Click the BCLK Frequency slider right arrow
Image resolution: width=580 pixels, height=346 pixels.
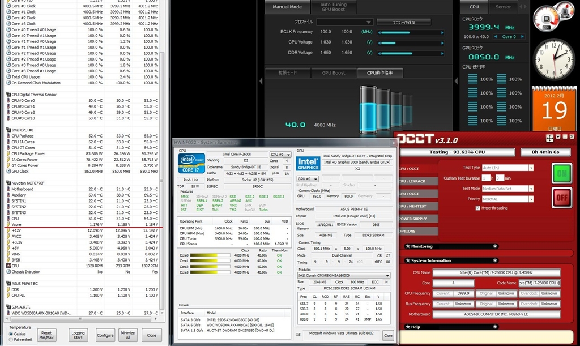[x=442, y=32]
